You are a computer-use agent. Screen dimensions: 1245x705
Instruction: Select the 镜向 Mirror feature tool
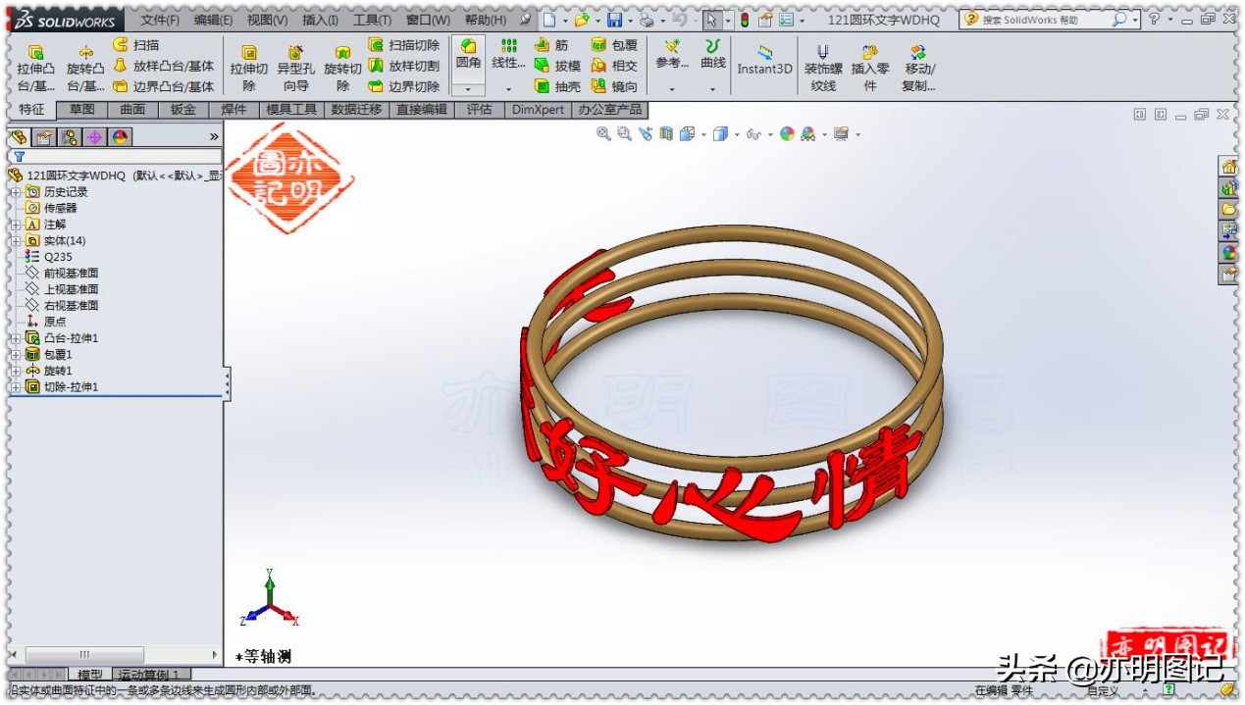tap(616, 86)
